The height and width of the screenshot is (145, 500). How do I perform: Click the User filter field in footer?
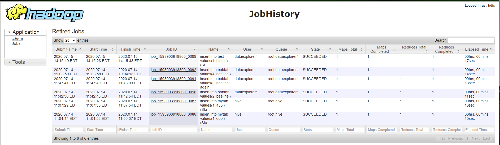tap(250, 130)
